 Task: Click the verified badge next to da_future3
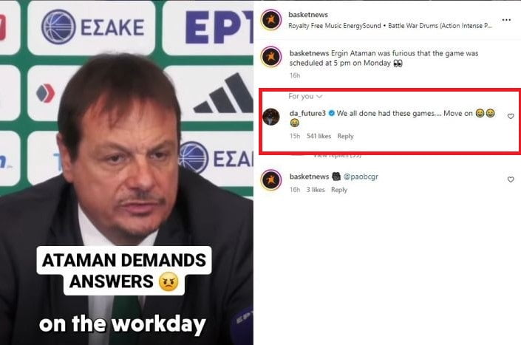(x=331, y=113)
